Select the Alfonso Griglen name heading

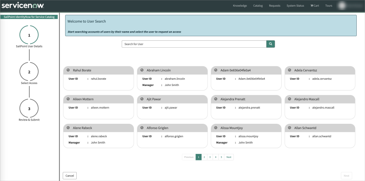158,128
